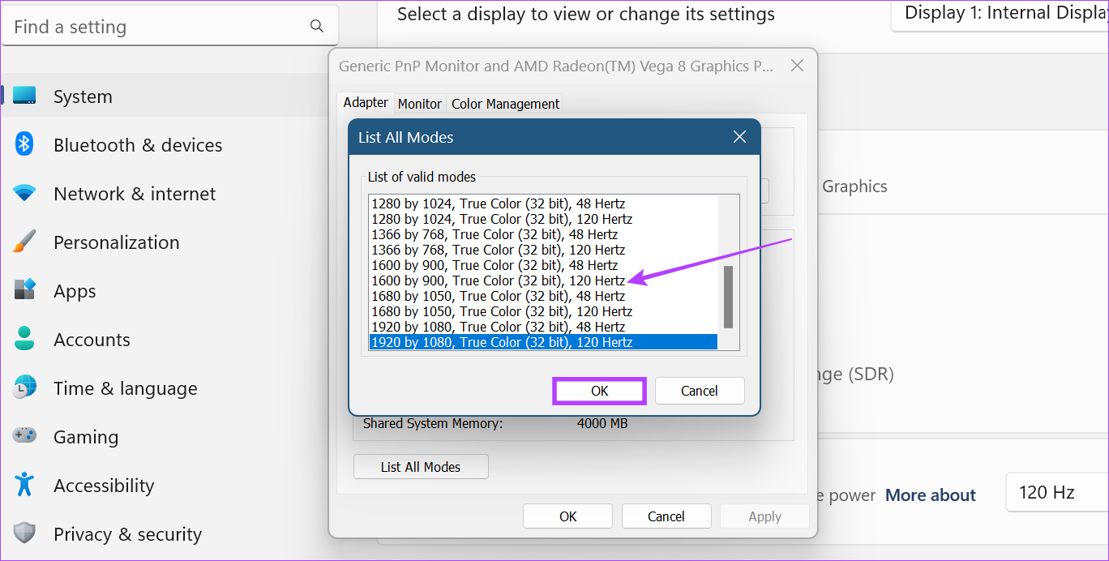Select 1680 by 1050, 48 Hertz mode

543,296
